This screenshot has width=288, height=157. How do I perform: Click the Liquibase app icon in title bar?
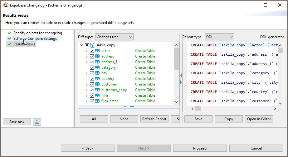click(6, 5)
